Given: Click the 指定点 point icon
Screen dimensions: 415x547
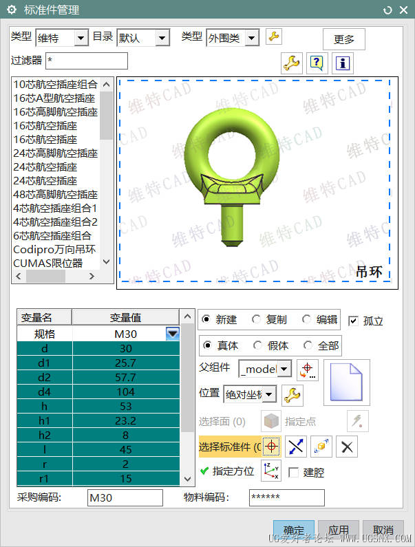Looking at the screenshot, I should (x=358, y=421).
